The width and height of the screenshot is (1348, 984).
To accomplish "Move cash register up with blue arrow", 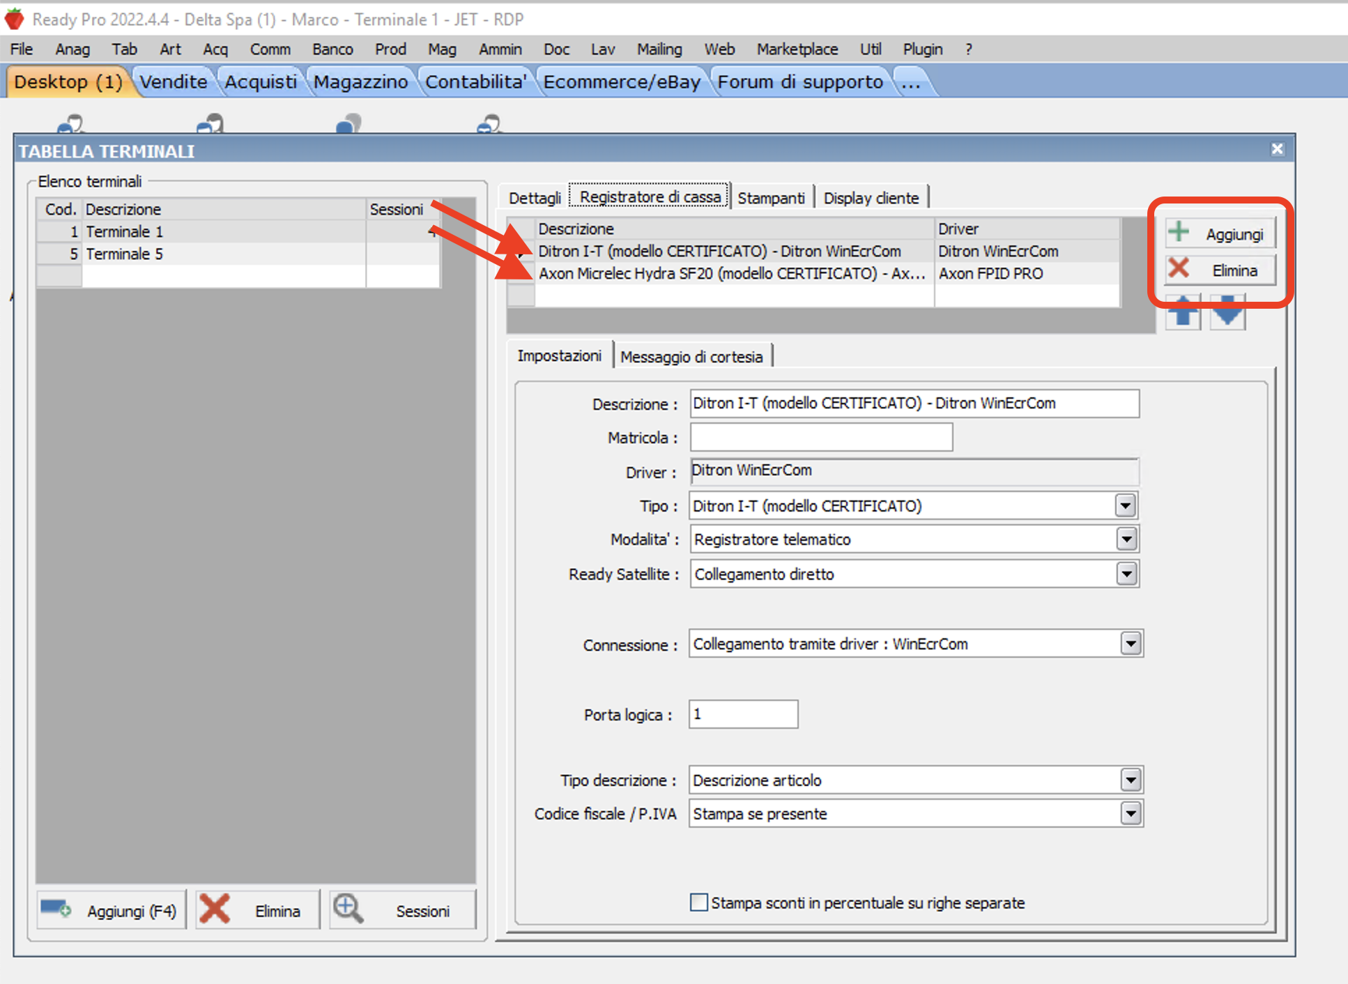I will click(x=1184, y=311).
